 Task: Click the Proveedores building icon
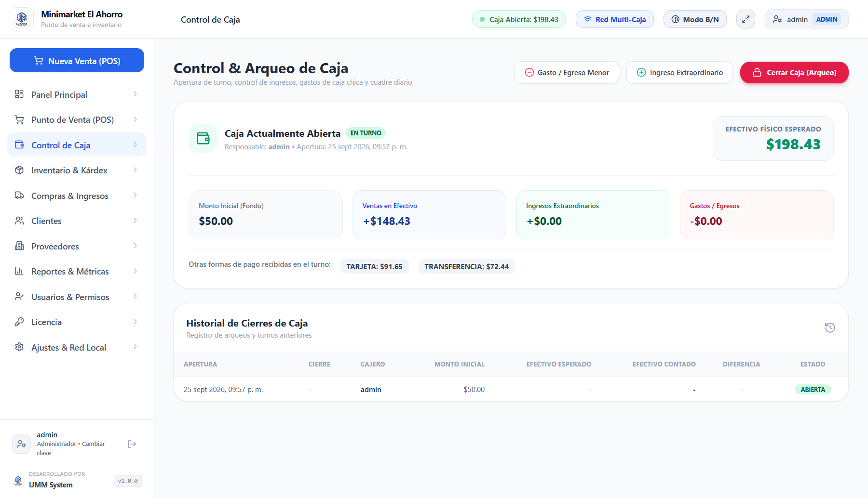pos(19,246)
